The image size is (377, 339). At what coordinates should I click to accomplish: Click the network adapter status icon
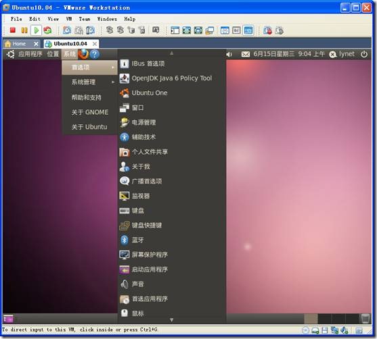334,330
